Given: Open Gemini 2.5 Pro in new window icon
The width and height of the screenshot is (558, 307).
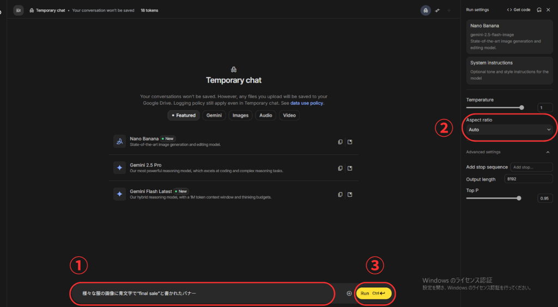Looking at the screenshot, I should click(x=350, y=168).
